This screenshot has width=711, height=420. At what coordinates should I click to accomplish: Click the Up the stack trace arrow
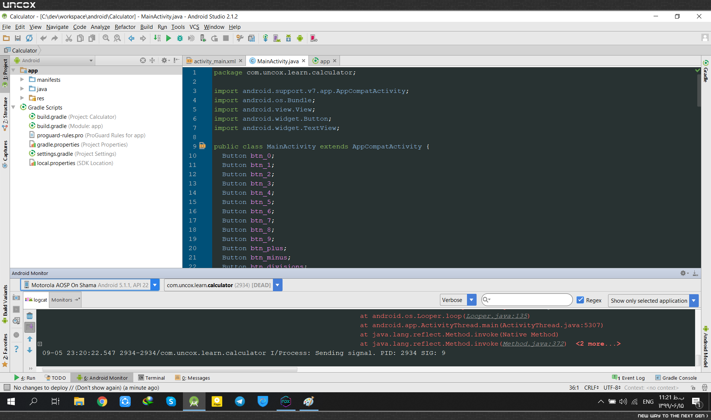tap(30, 339)
